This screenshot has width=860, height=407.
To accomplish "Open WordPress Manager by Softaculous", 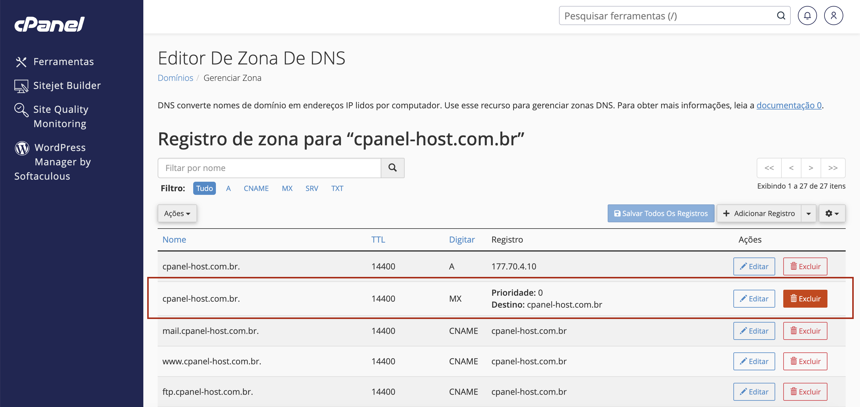I will tap(53, 162).
